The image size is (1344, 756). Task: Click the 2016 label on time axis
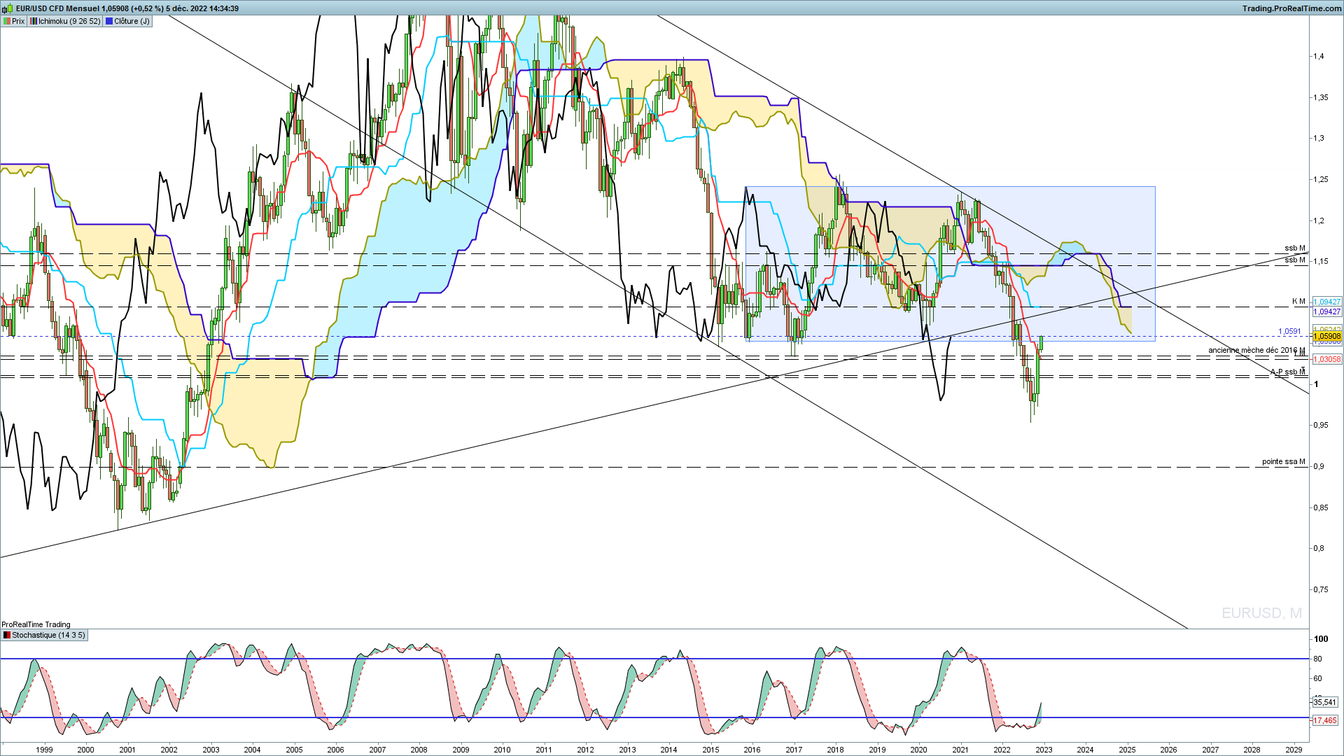[752, 750]
